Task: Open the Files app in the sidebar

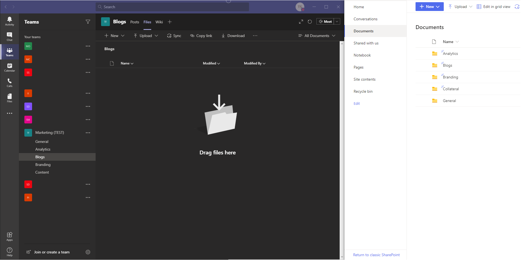Action: [9, 97]
